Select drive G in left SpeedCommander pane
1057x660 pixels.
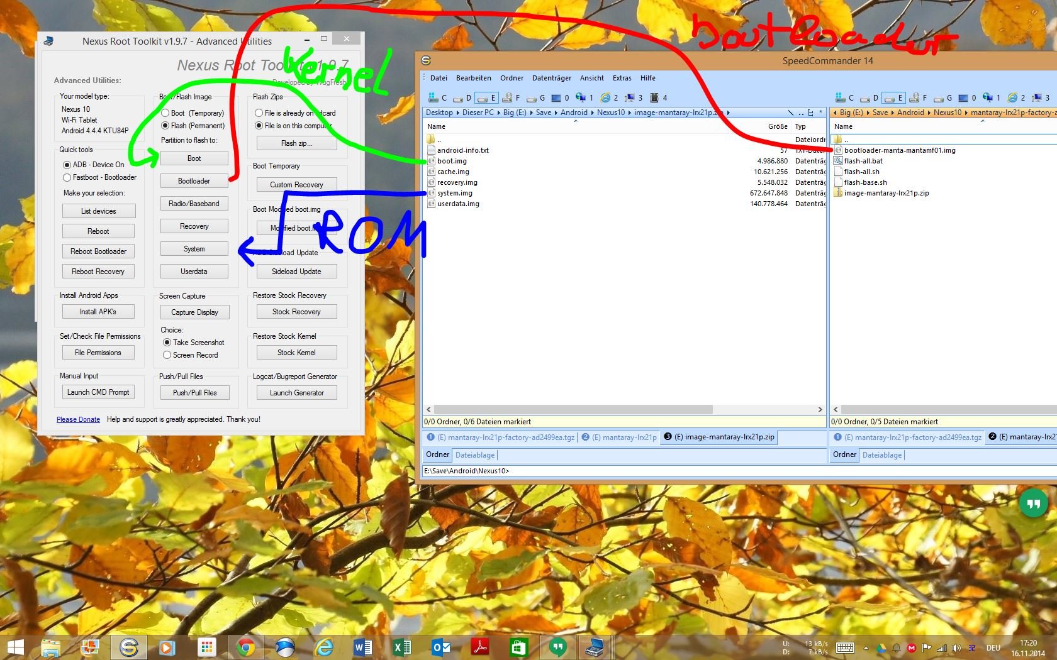tap(535, 98)
